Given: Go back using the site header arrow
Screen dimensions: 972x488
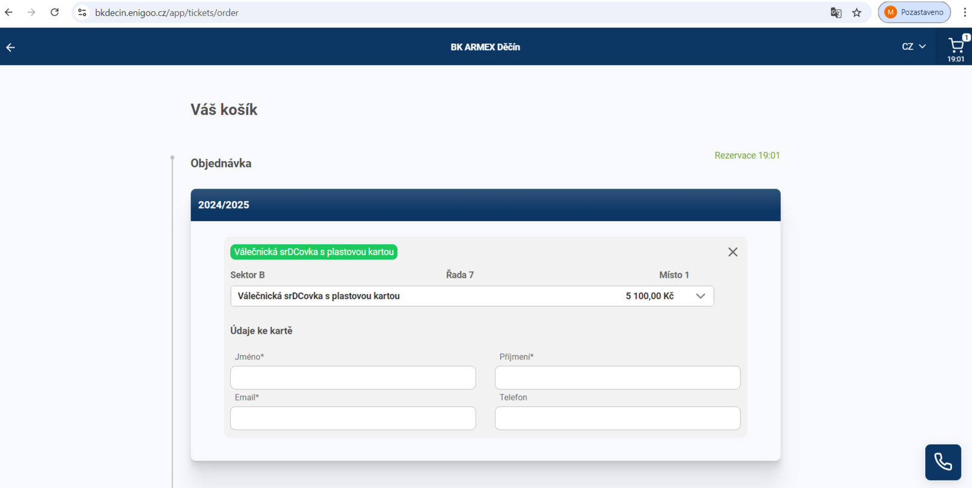Looking at the screenshot, I should 10,47.
